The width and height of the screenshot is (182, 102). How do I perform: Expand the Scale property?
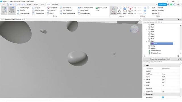(x=144, y=86)
